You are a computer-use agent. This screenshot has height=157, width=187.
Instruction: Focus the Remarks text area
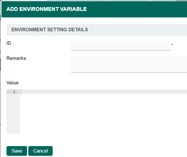tap(129, 64)
